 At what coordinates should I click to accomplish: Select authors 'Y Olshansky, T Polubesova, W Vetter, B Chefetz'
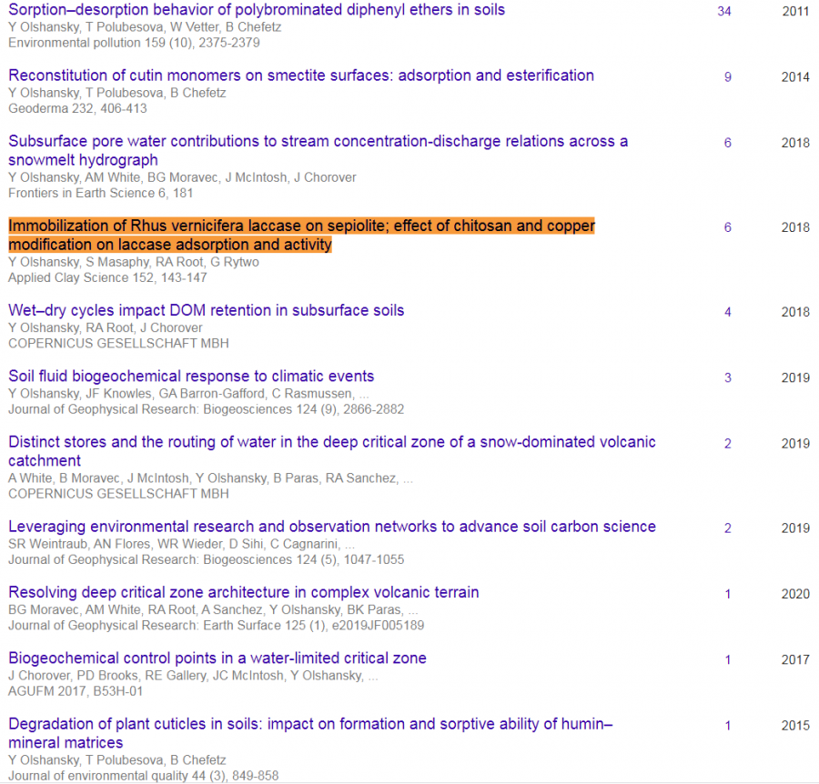[145, 27]
